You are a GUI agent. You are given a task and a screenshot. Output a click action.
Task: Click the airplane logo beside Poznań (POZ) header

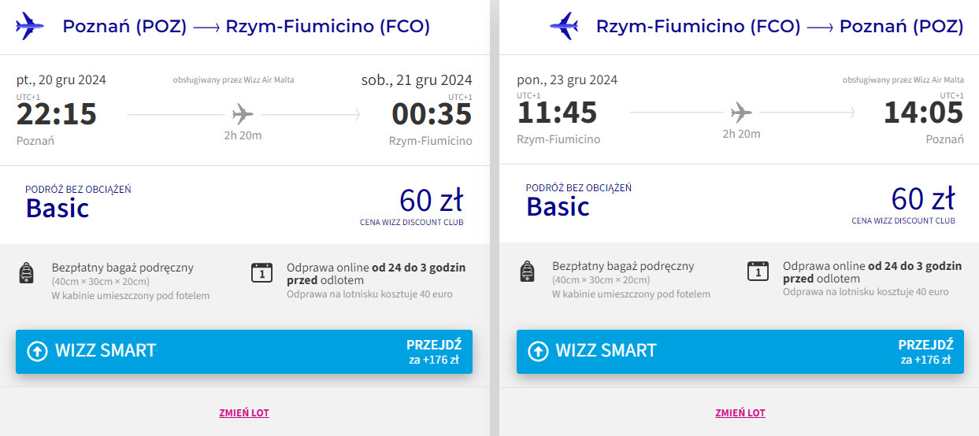pyautogui.click(x=30, y=26)
